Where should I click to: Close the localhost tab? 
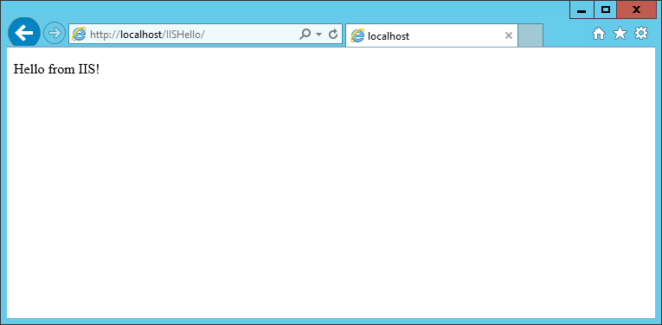coord(509,35)
